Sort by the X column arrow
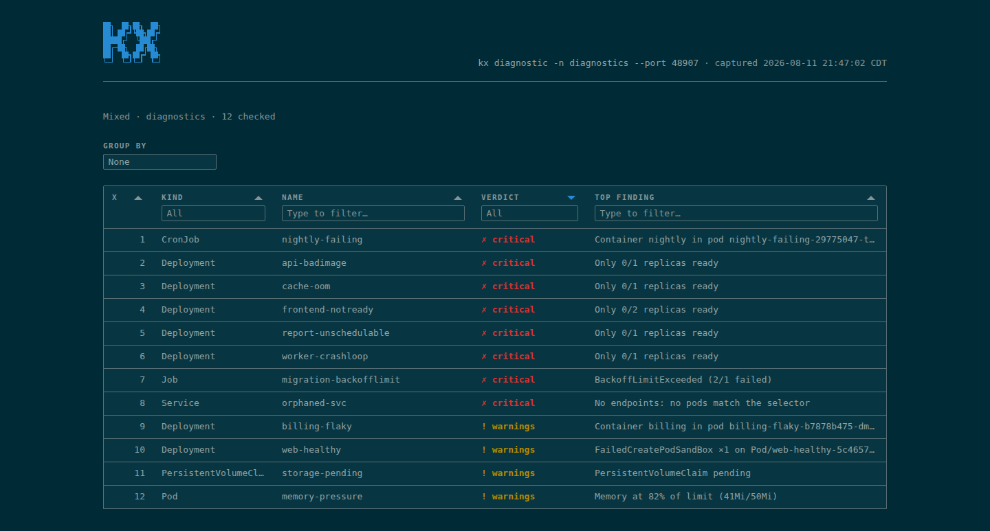Image resolution: width=990 pixels, height=531 pixels. (x=138, y=198)
